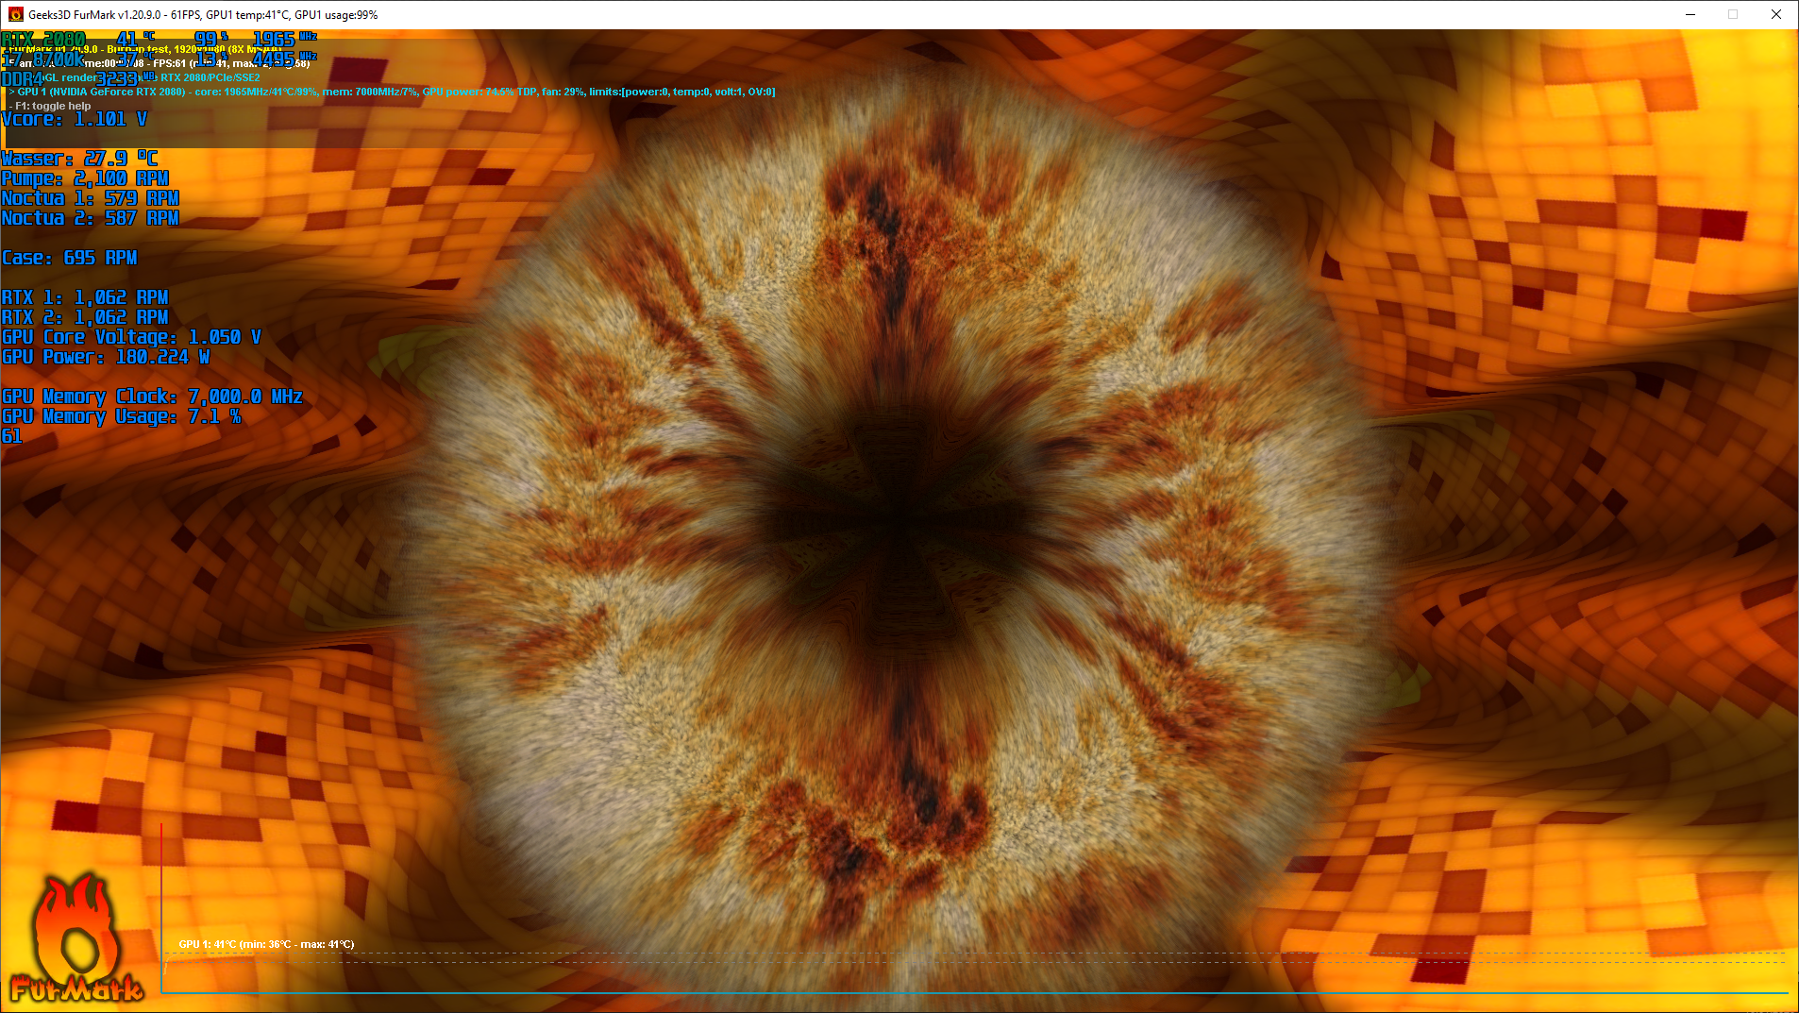Viewport: 1799px width, 1013px height.
Task: Click the 1965 MHz core clock readout
Action: click(274, 39)
